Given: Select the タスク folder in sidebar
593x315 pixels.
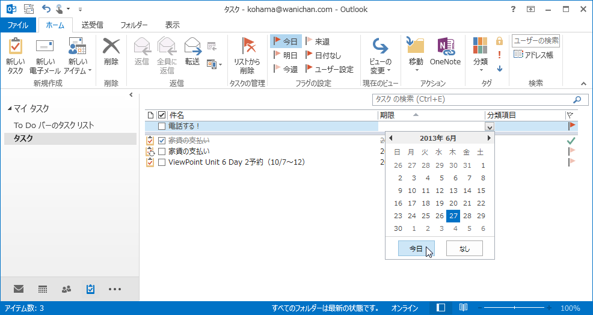Looking at the screenshot, I should point(70,139).
